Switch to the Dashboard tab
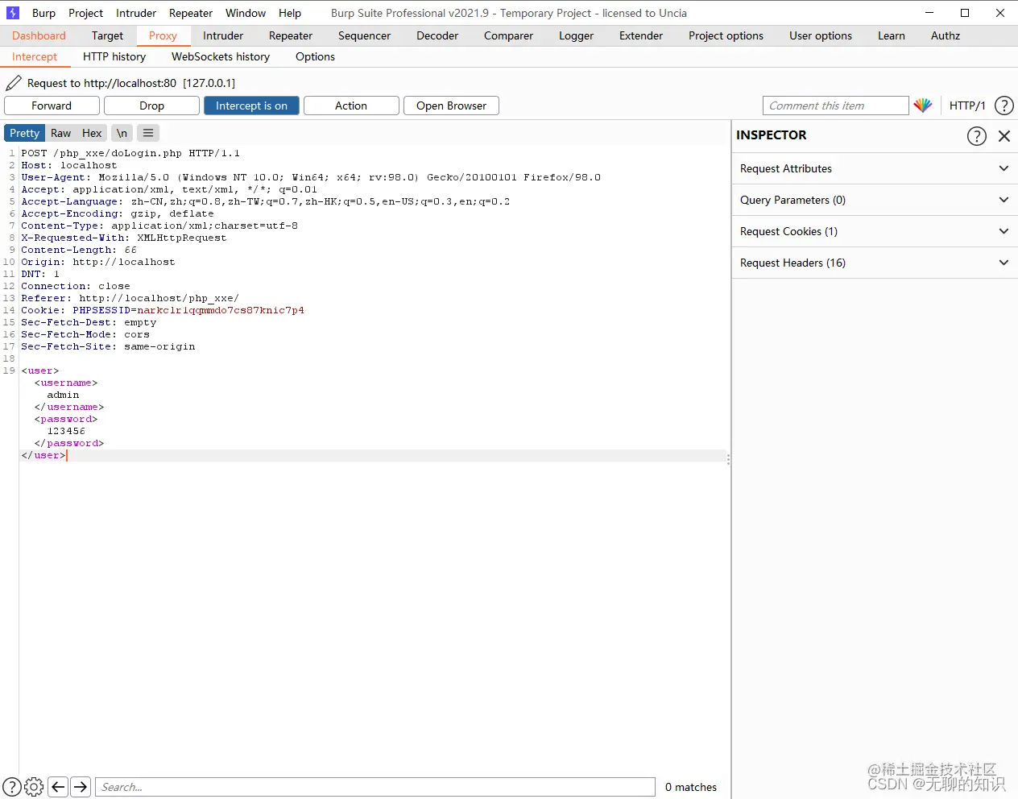The image size is (1018, 799). pyautogui.click(x=39, y=35)
